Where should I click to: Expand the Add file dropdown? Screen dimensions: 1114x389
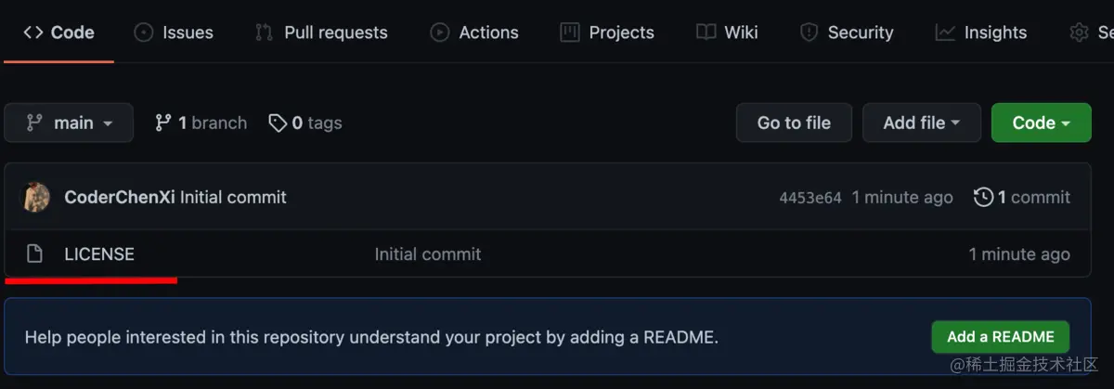[921, 123]
